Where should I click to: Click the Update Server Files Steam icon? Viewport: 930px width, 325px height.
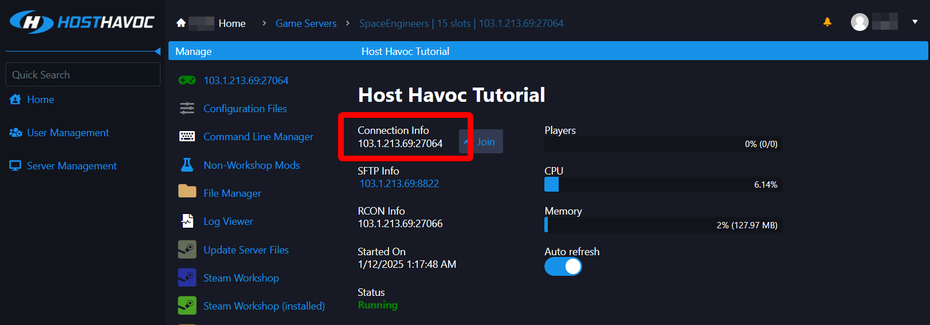[187, 249]
